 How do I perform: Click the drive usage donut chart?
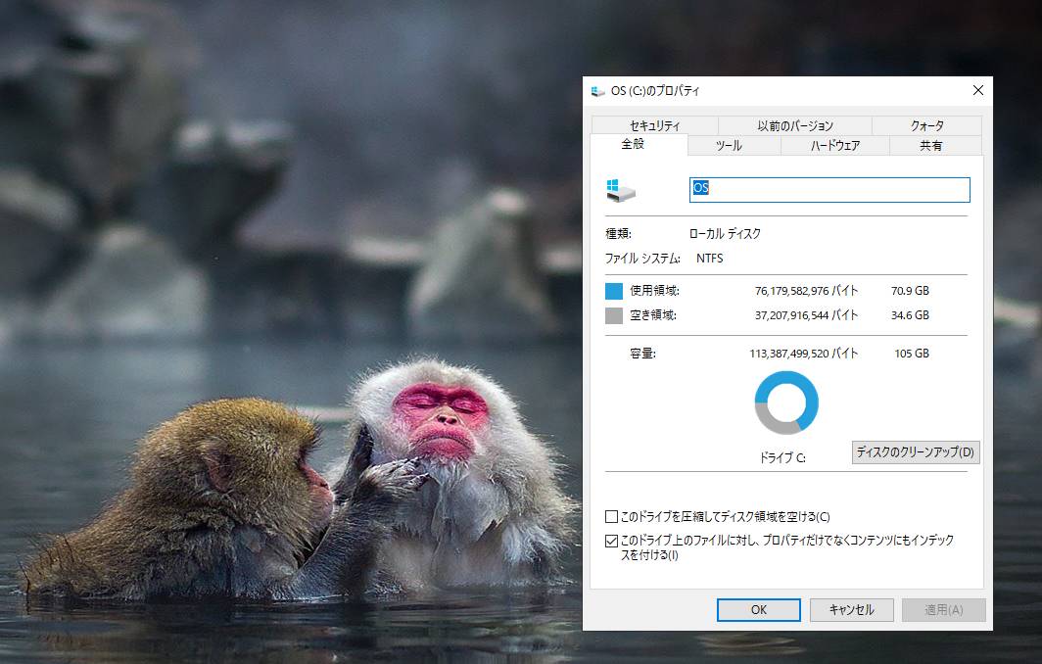(786, 402)
